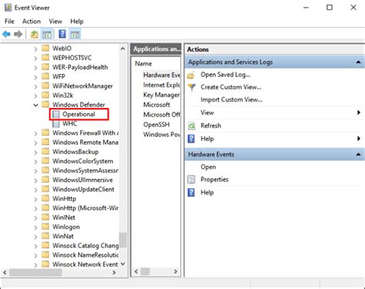The height and width of the screenshot is (289, 365).
Task: Click the Open Saved Log folder icon
Action: click(x=191, y=76)
